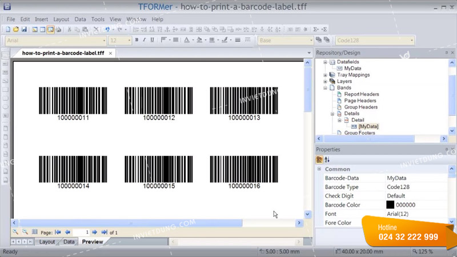Open the Help menu

(x=158, y=19)
